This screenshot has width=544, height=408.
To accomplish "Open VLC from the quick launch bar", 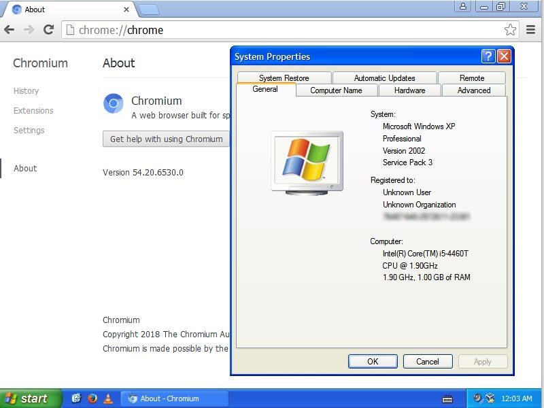I will coord(109,398).
